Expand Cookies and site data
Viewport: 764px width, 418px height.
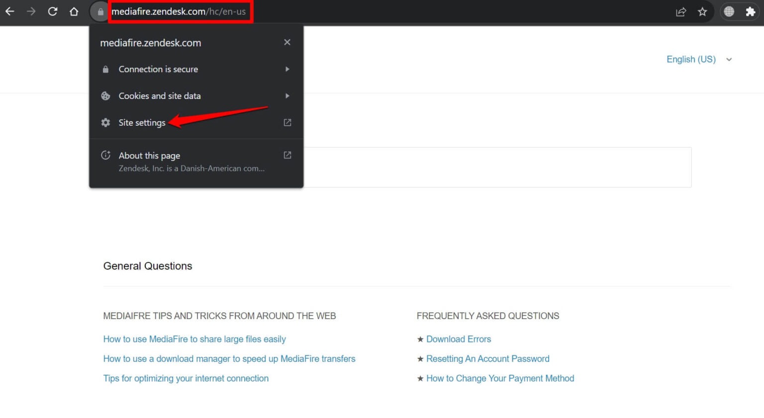coord(287,96)
